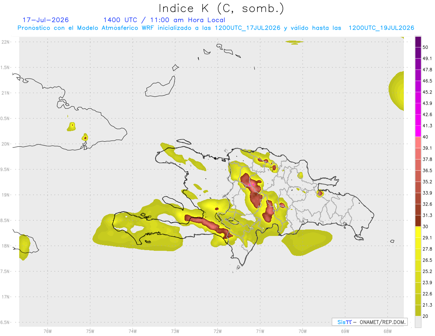Pick the salmon swatch between 39.1 and 40
Screen dimensions: 435x336
tap(418, 143)
